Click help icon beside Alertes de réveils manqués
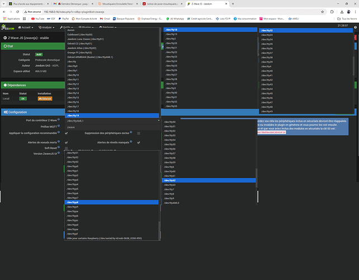This screenshot has height=280, width=359. 131,142
